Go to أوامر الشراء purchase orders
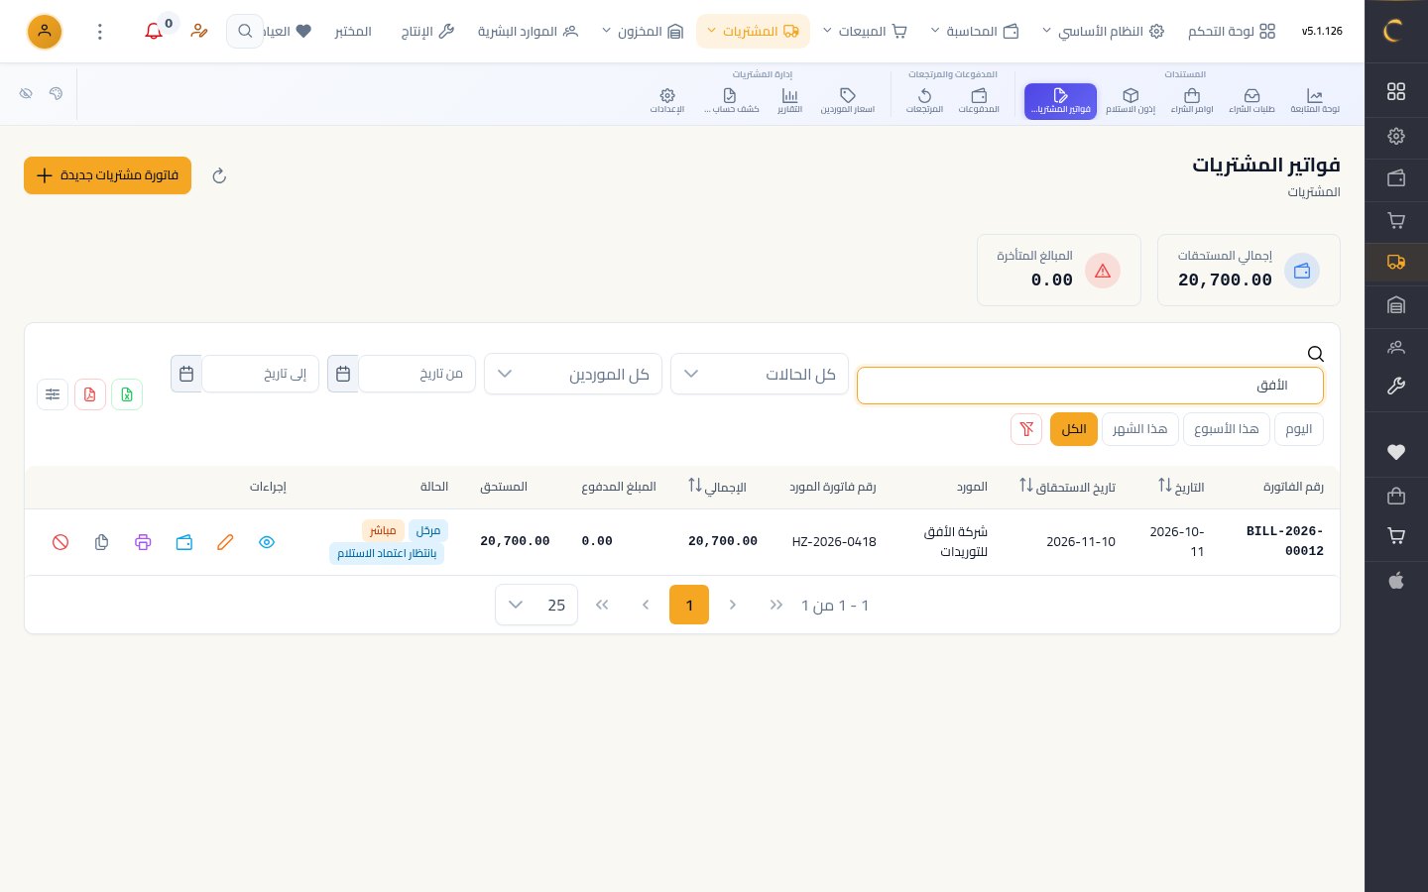 [1192, 101]
